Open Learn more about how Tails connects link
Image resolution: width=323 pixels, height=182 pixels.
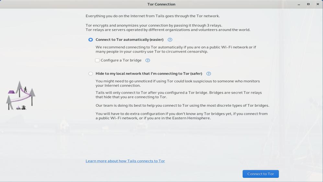125,161
